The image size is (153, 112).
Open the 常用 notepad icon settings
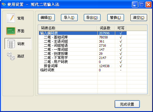11,18
